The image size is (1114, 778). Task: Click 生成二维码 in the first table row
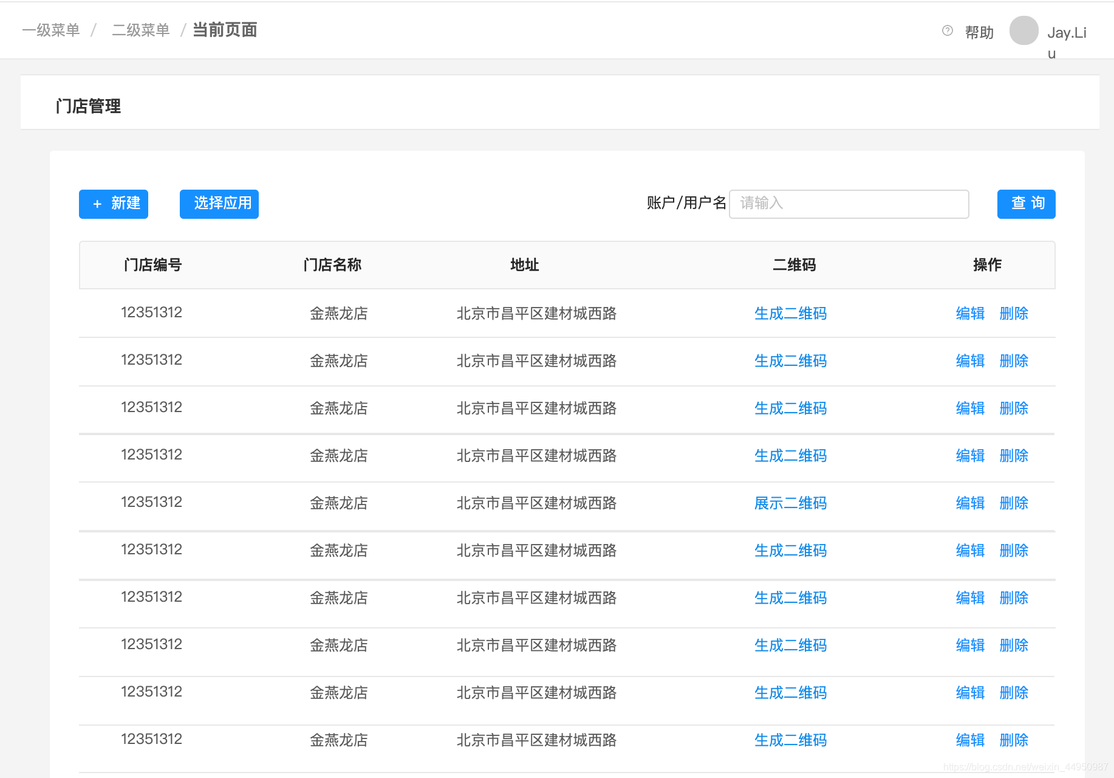[x=790, y=314]
